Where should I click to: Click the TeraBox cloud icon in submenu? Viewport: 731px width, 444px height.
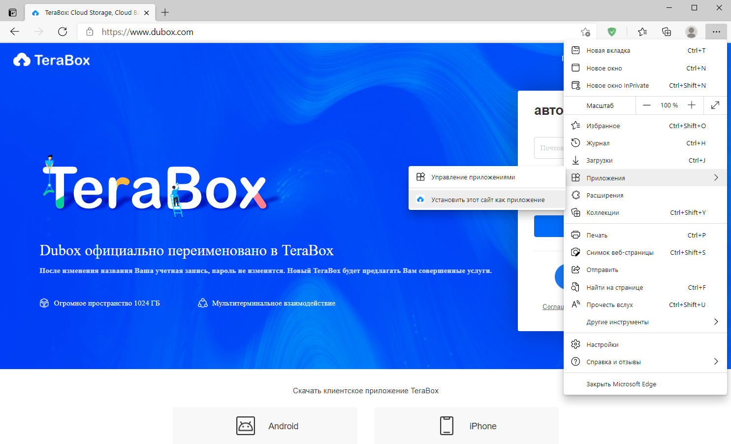pyautogui.click(x=420, y=200)
